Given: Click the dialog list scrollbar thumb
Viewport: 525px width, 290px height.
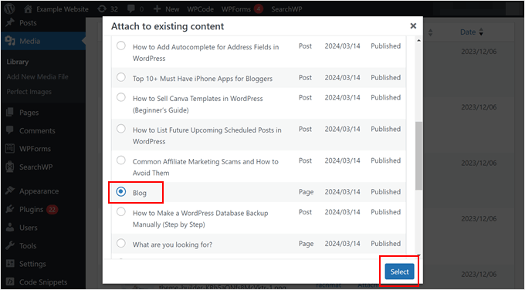Looking at the screenshot, I should pyautogui.click(x=418, y=156).
